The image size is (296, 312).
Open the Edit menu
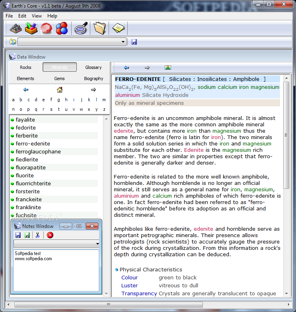22,16
